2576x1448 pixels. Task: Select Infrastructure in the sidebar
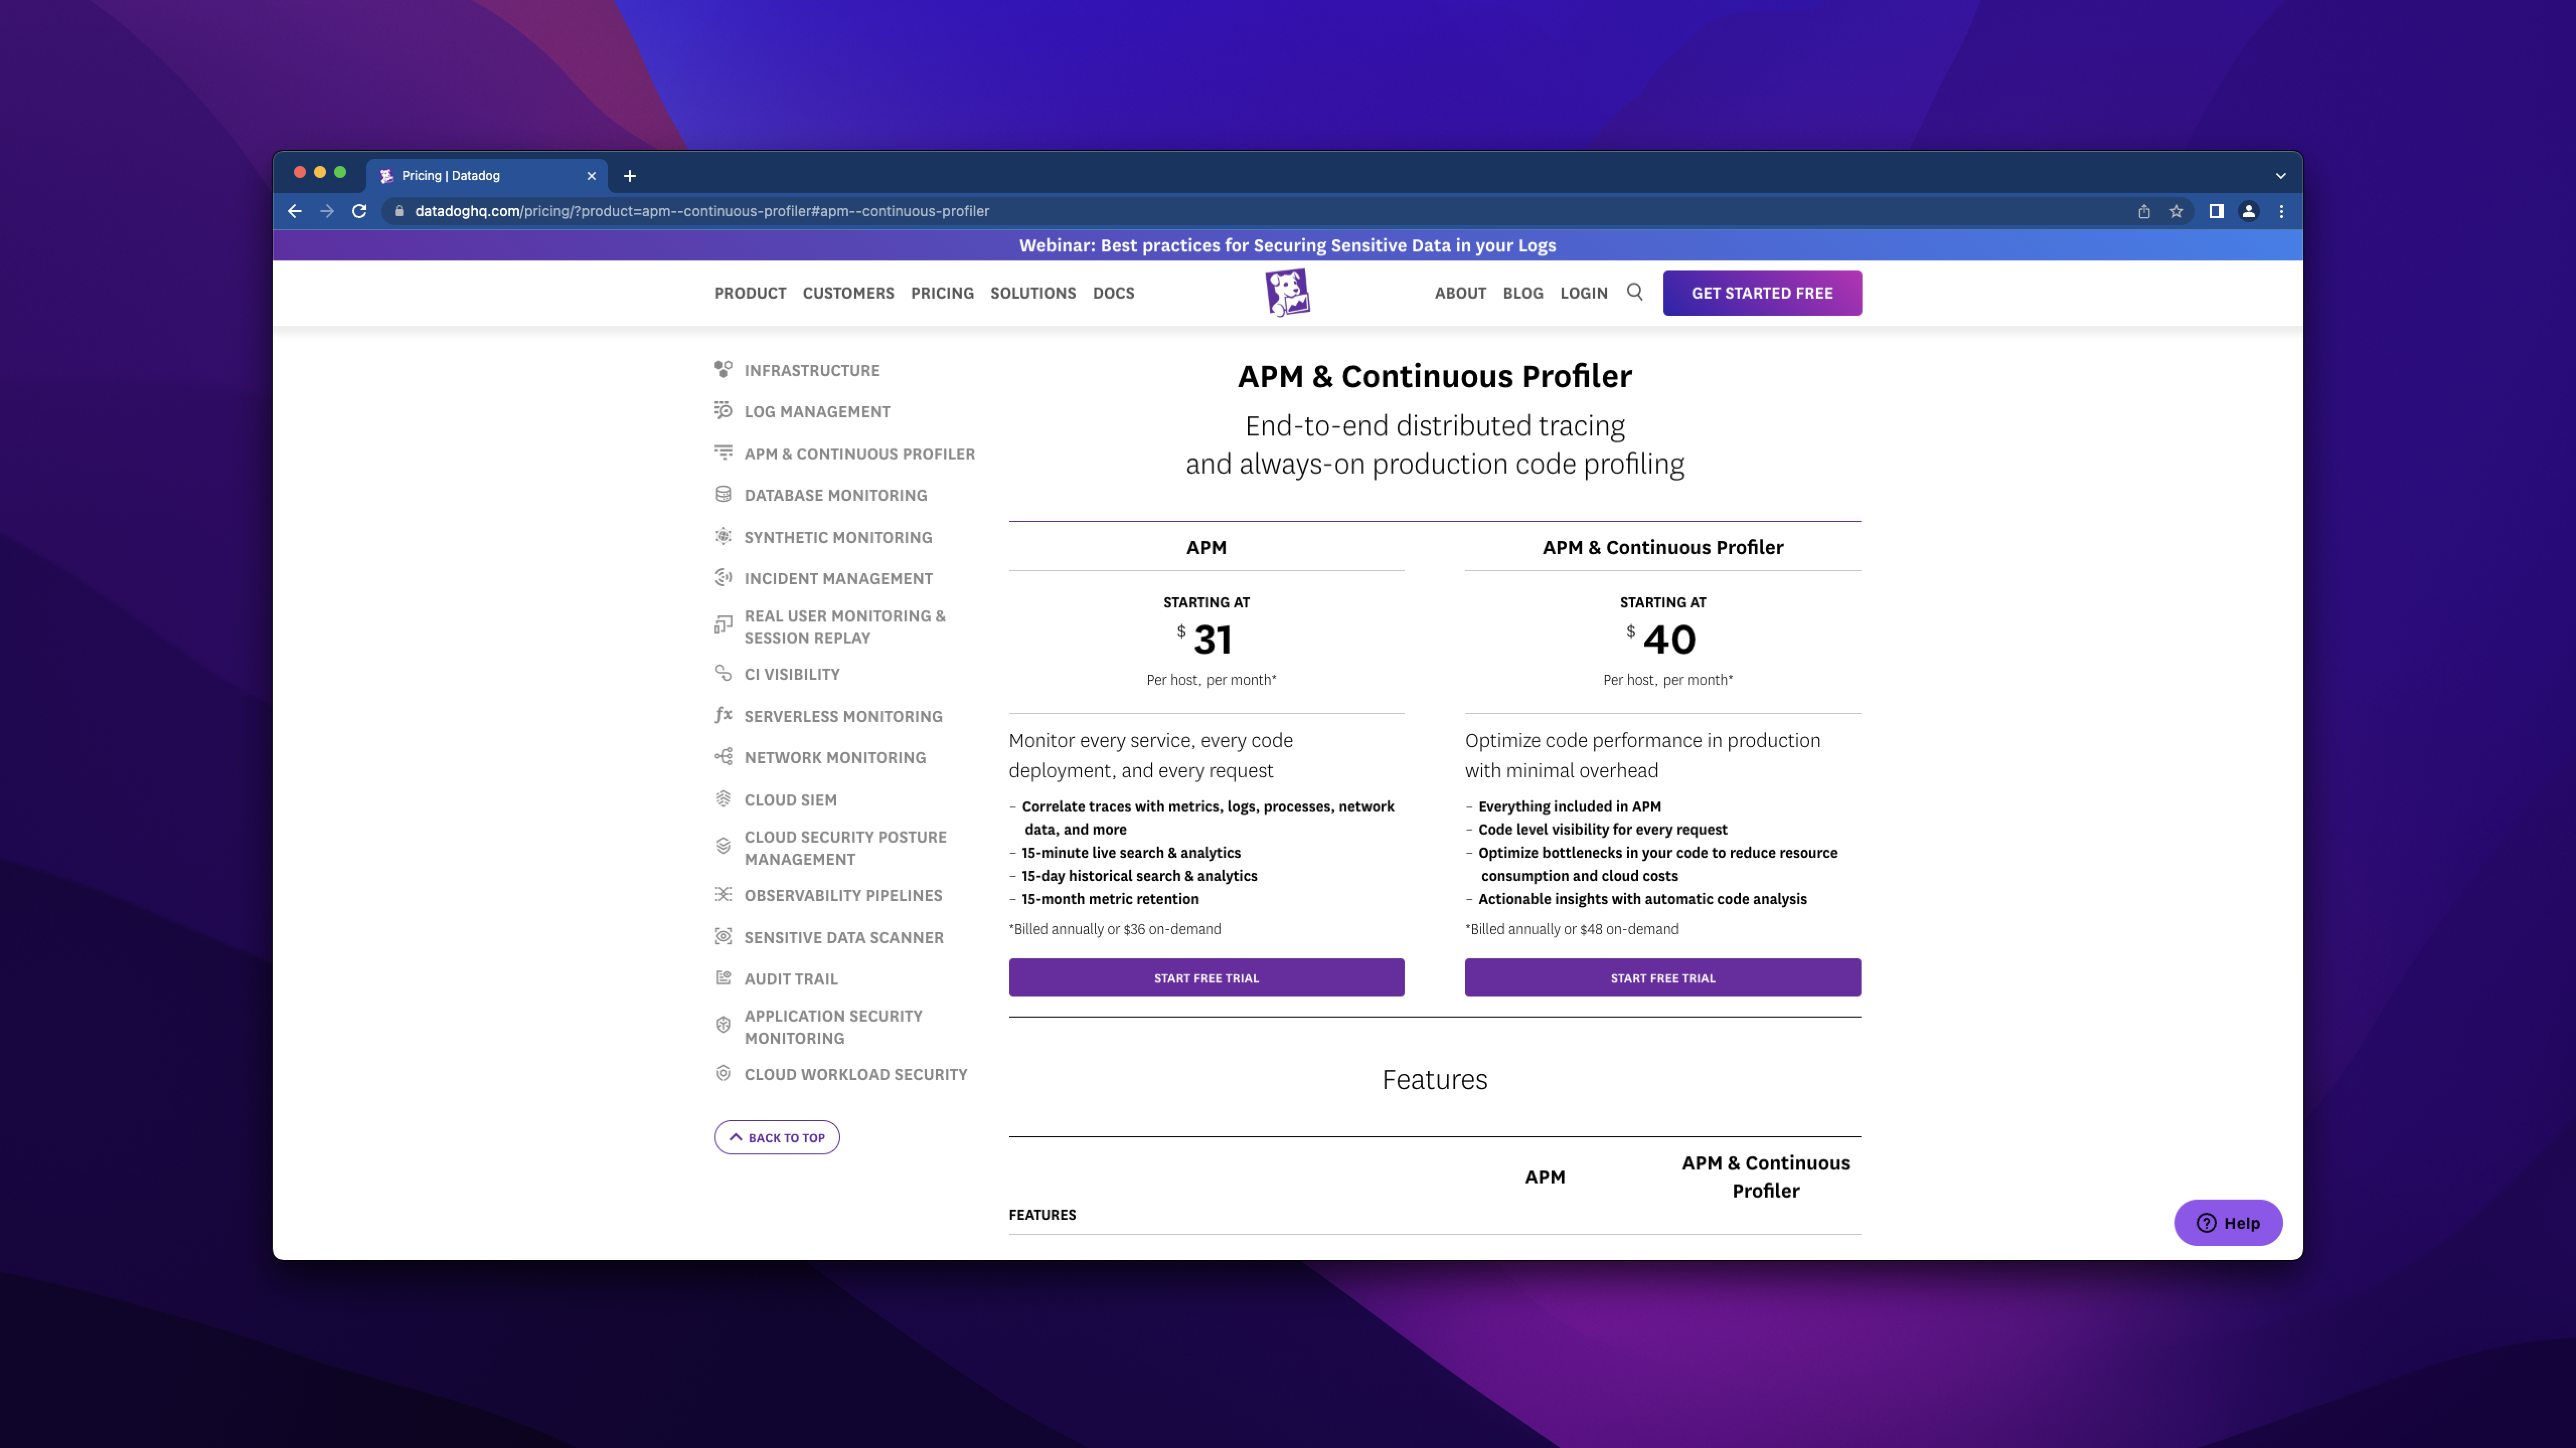coord(811,370)
